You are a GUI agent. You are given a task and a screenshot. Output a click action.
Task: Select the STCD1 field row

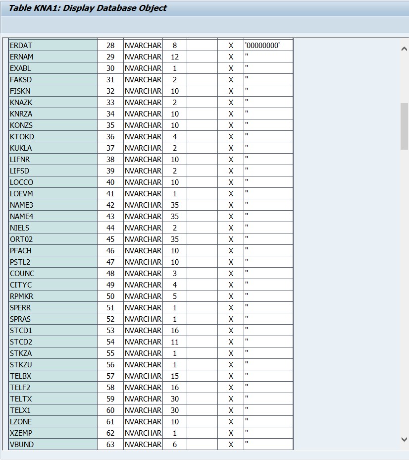pyautogui.click(x=151, y=330)
